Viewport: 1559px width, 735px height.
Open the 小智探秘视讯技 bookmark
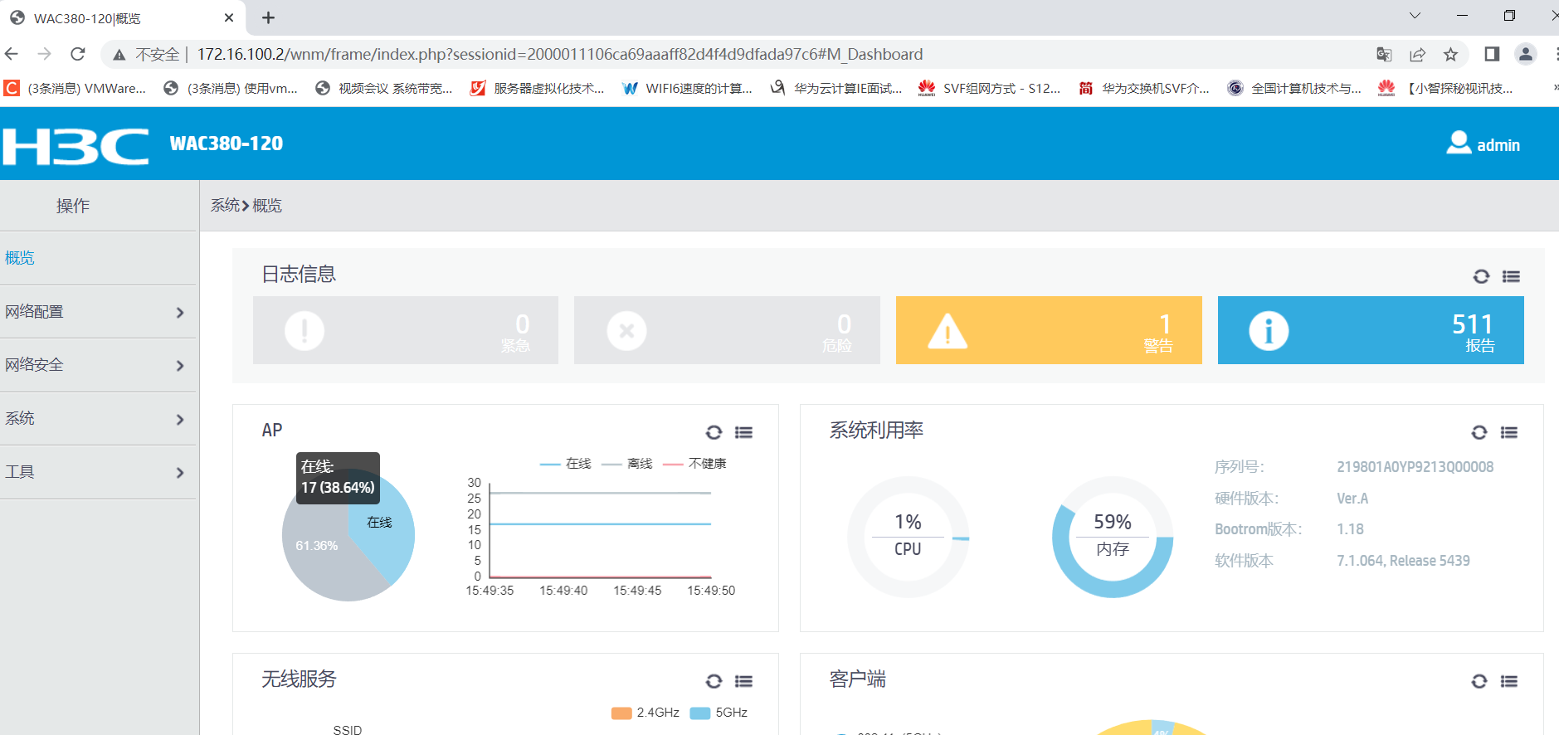click(x=1446, y=88)
